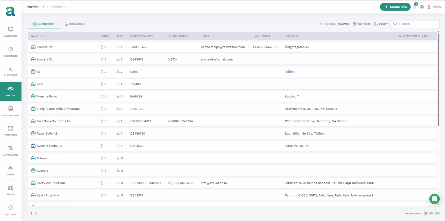Click the Create new button
Viewport: 445px width, 221px height.
coord(395,7)
